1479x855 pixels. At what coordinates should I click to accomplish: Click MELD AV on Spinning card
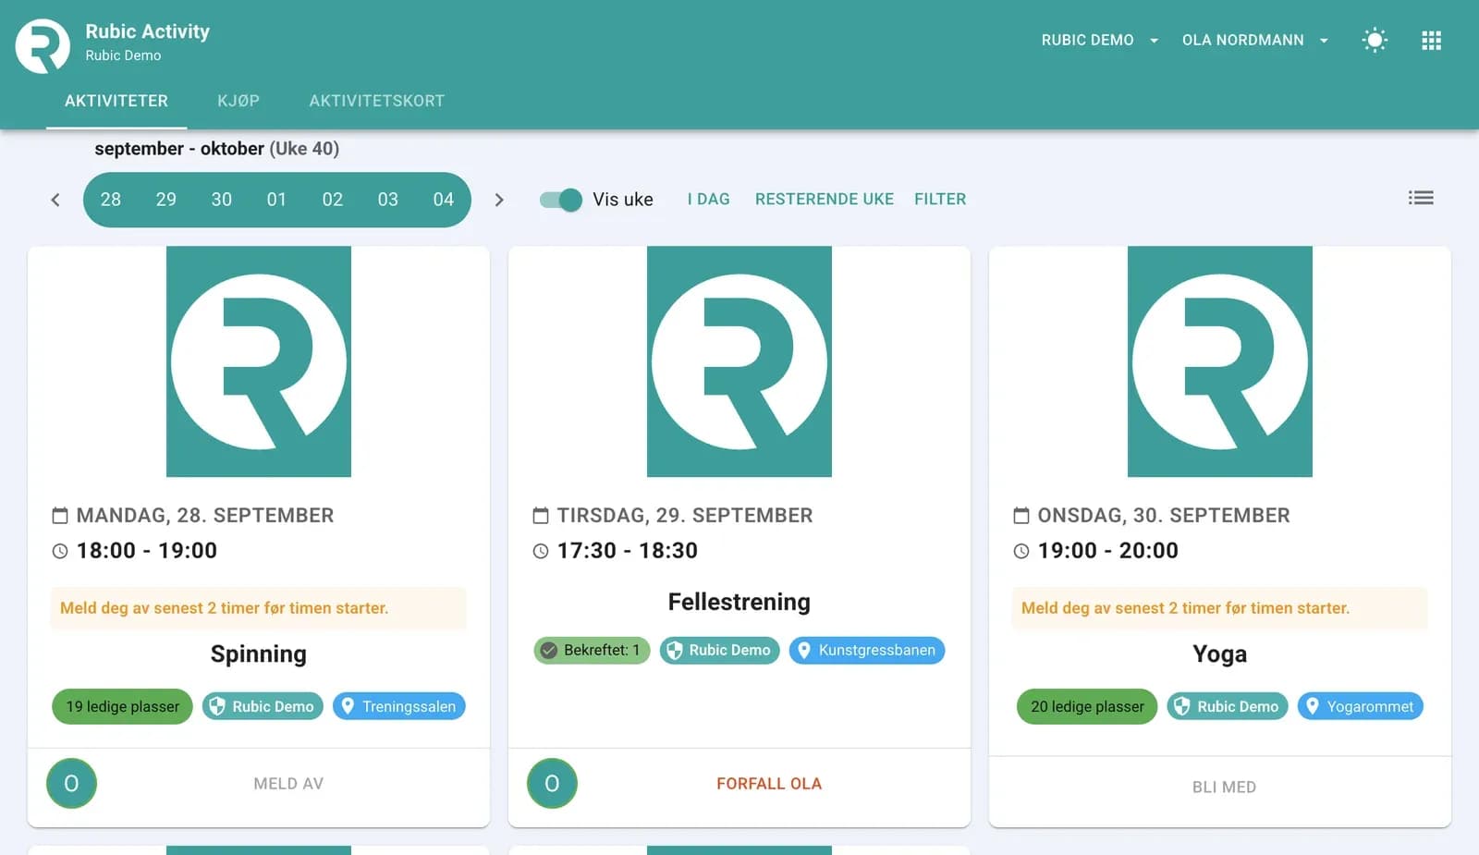(288, 784)
